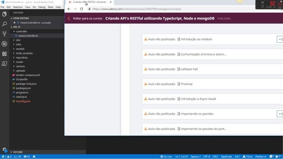The width and height of the screenshot is (283, 159).
Task: Click the padlock icon in address bar
Action: (89, 9)
